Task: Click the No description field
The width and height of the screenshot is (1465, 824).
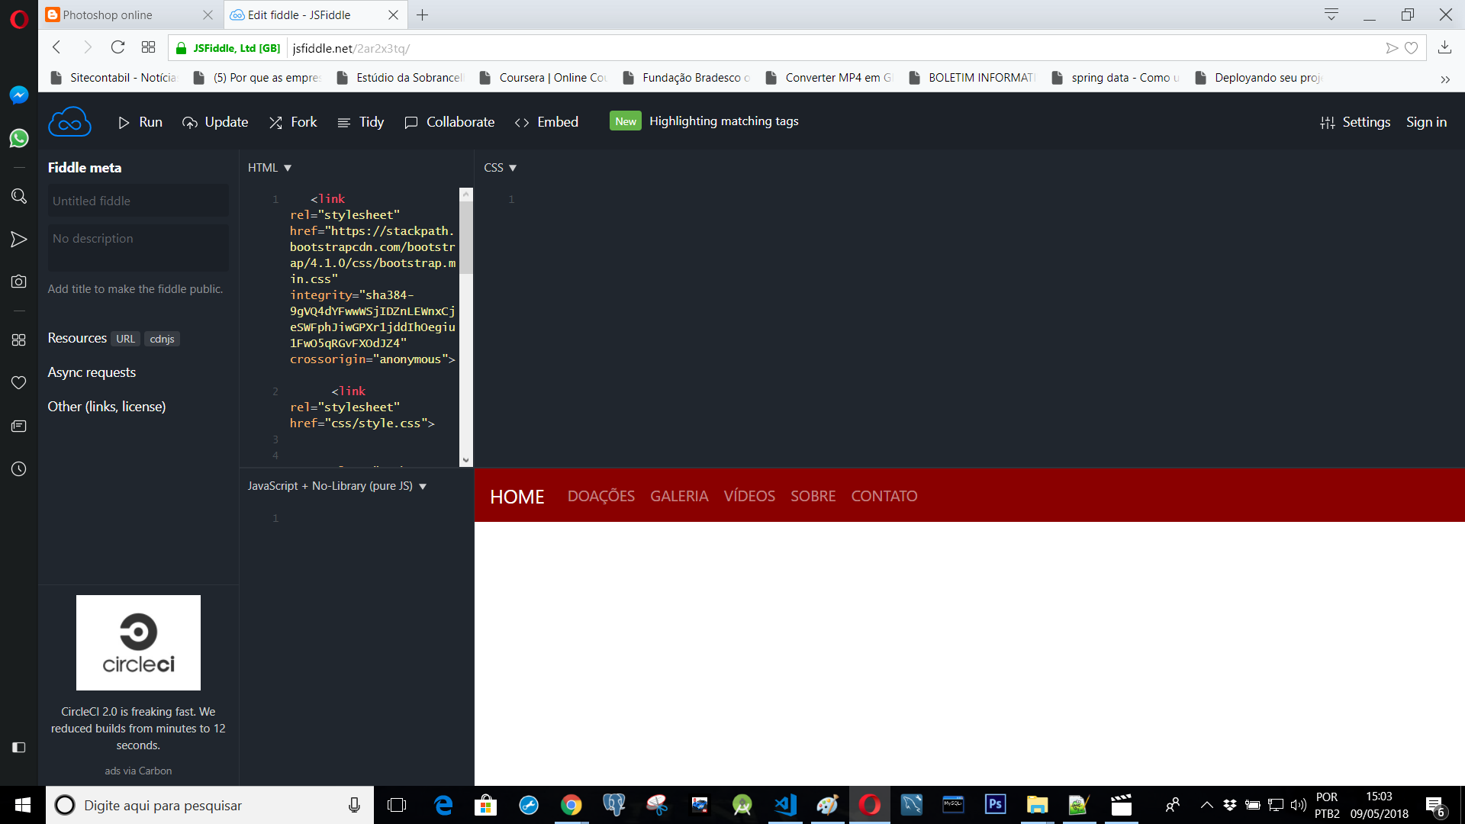Action: click(x=138, y=247)
